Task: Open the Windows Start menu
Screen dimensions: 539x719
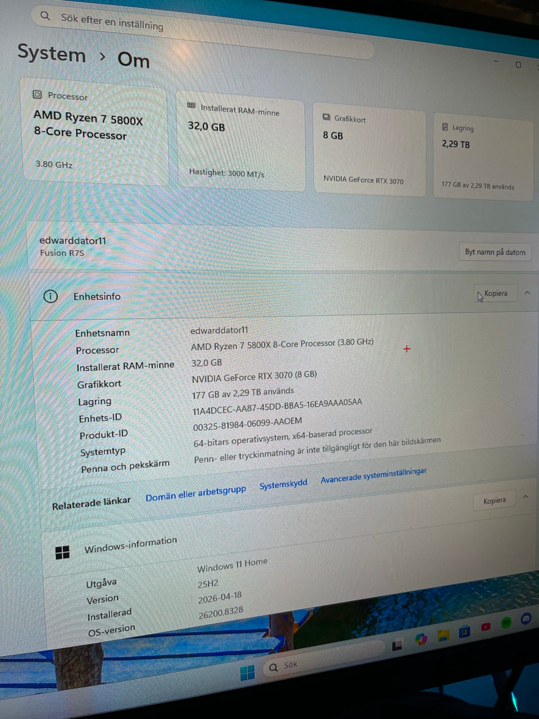Action: pos(247,672)
